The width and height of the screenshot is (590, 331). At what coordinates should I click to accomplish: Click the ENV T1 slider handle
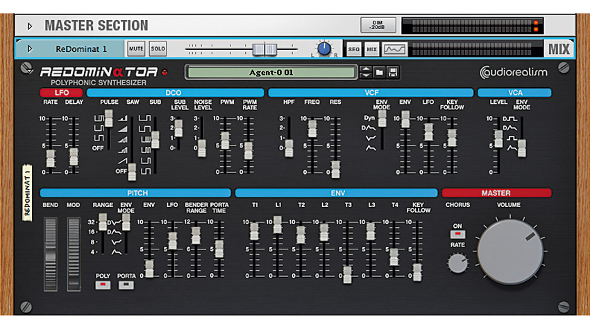(x=254, y=231)
